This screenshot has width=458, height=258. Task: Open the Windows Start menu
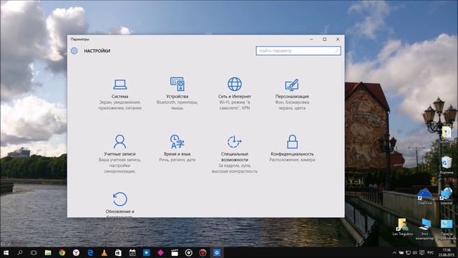[6, 252]
